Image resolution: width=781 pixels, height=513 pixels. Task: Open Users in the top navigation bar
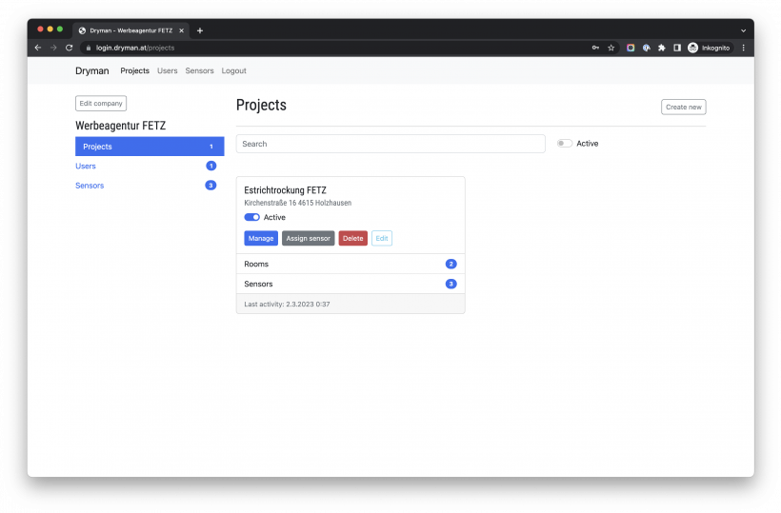pyautogui.click(x=168, y=71)
